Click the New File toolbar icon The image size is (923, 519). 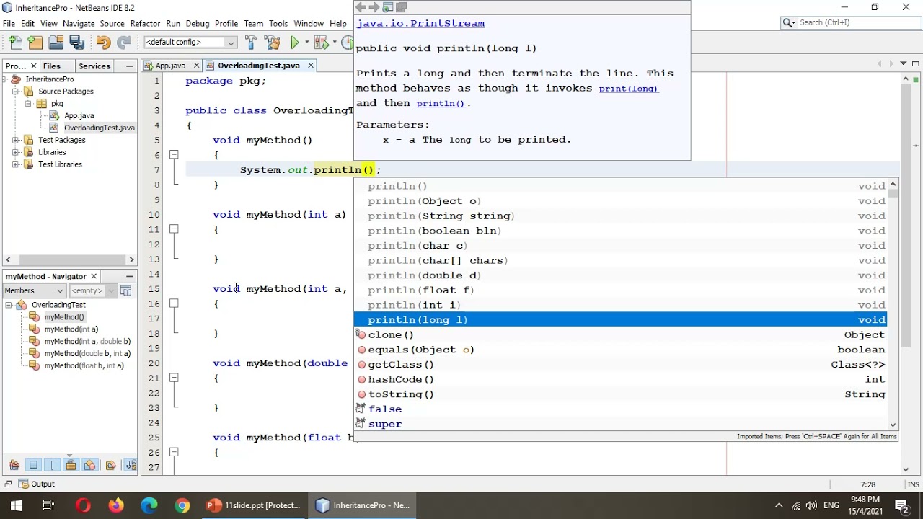15,43
